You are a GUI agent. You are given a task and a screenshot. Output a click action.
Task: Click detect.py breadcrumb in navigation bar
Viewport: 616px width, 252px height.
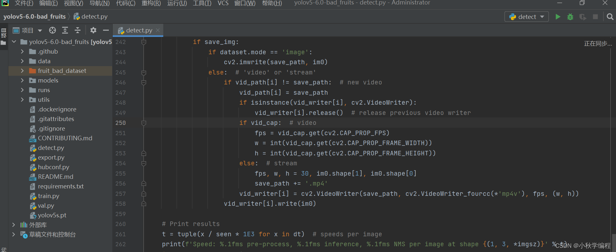90,16
